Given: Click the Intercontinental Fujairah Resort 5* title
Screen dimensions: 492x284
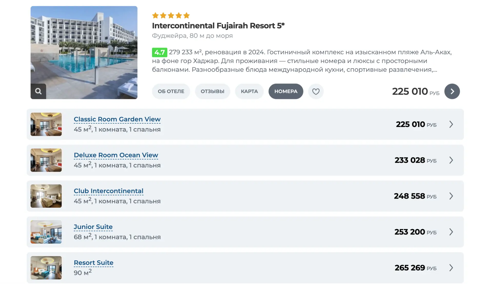Looking at the screenshot, I should pyautogui.click(x=218, y=26).
